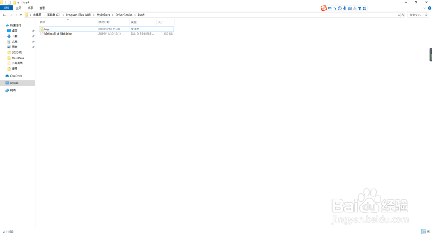Open 公用桌面 folder in sidebar
Image resolution: width=432 pixels, height=234 pixels.
pos(17,63)
